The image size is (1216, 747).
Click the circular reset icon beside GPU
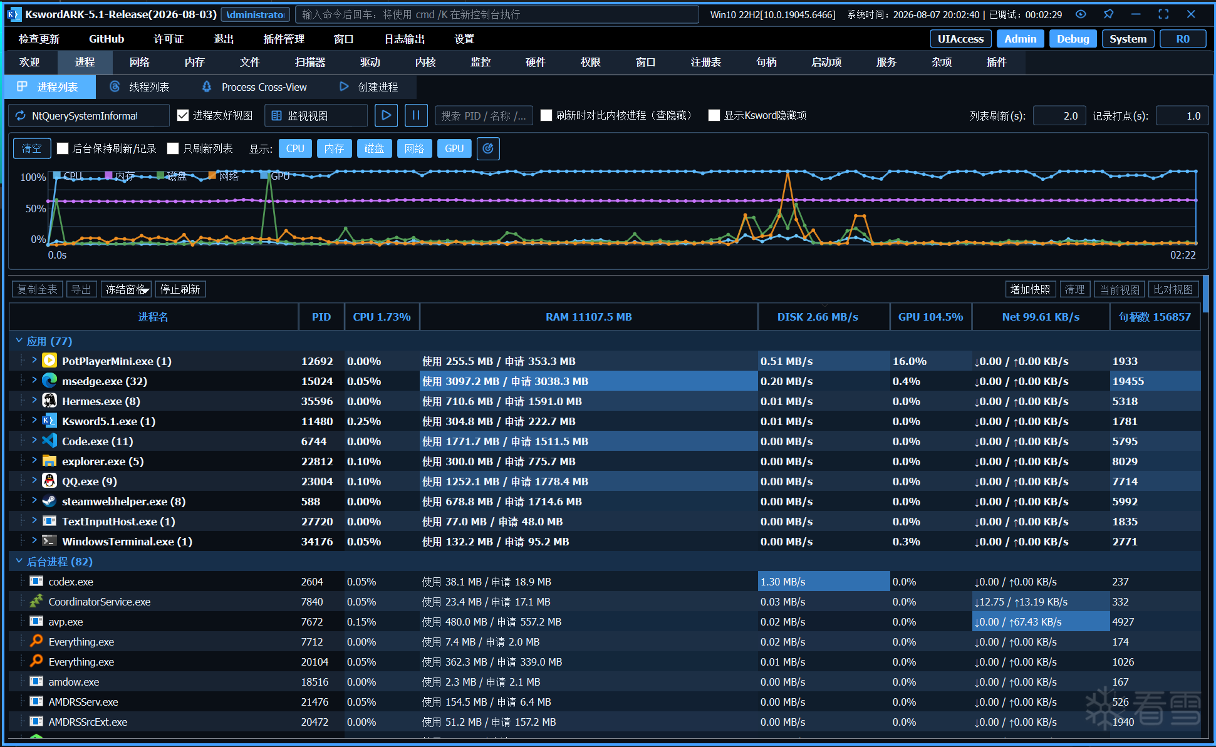click(488, 148)
